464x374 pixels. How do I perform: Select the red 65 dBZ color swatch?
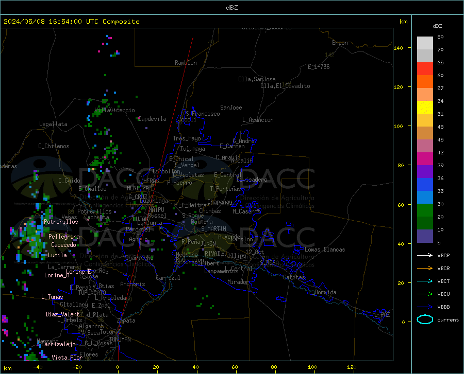click(x=425, y=69)
